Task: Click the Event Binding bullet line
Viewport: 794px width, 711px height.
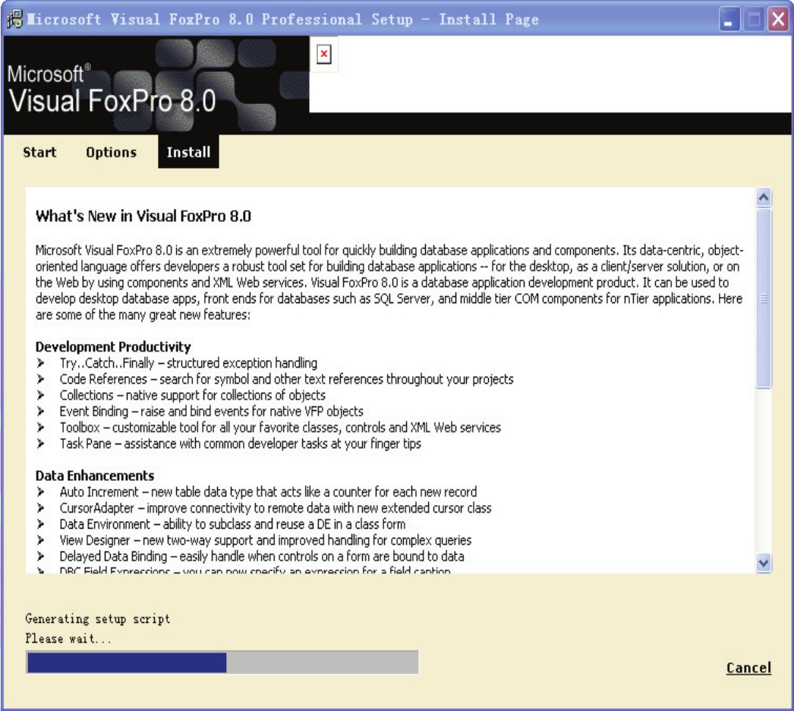Action: [211, 411]
